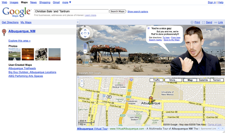Open News in top navigation

pos(33,2)
